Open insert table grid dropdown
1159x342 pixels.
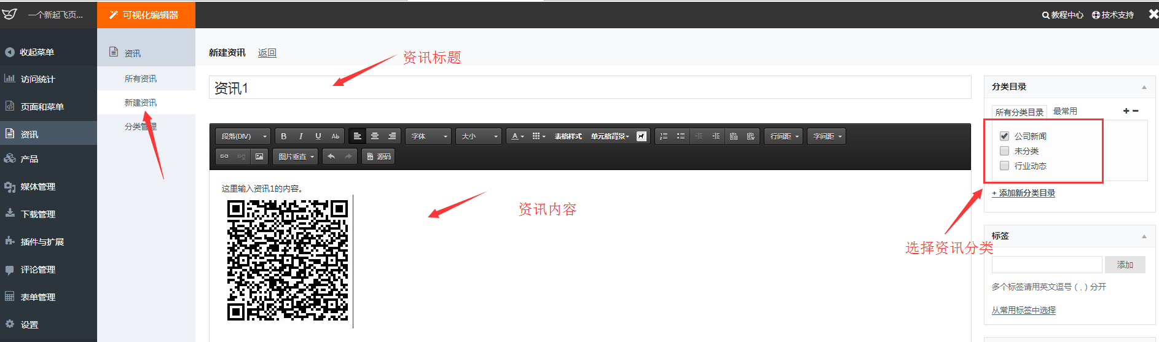(x=538, y=136)
